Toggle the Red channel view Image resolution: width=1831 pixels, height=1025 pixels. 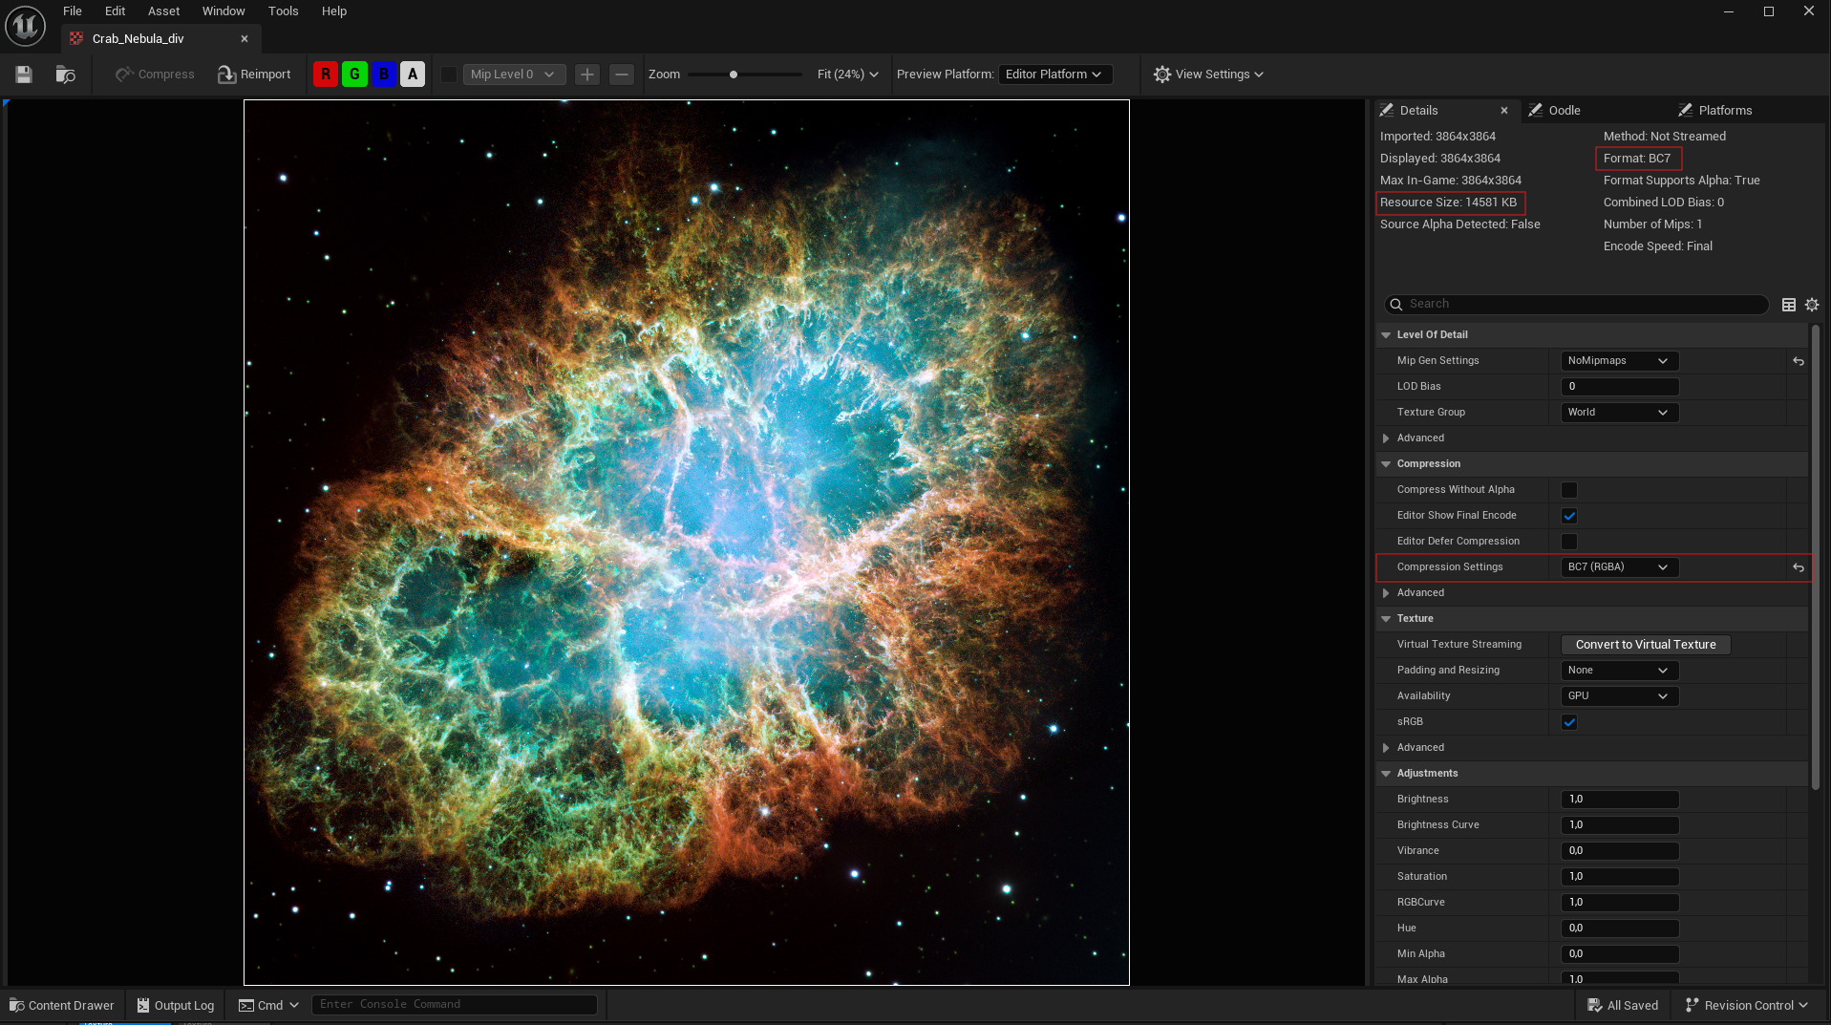(x=326, y=75)
